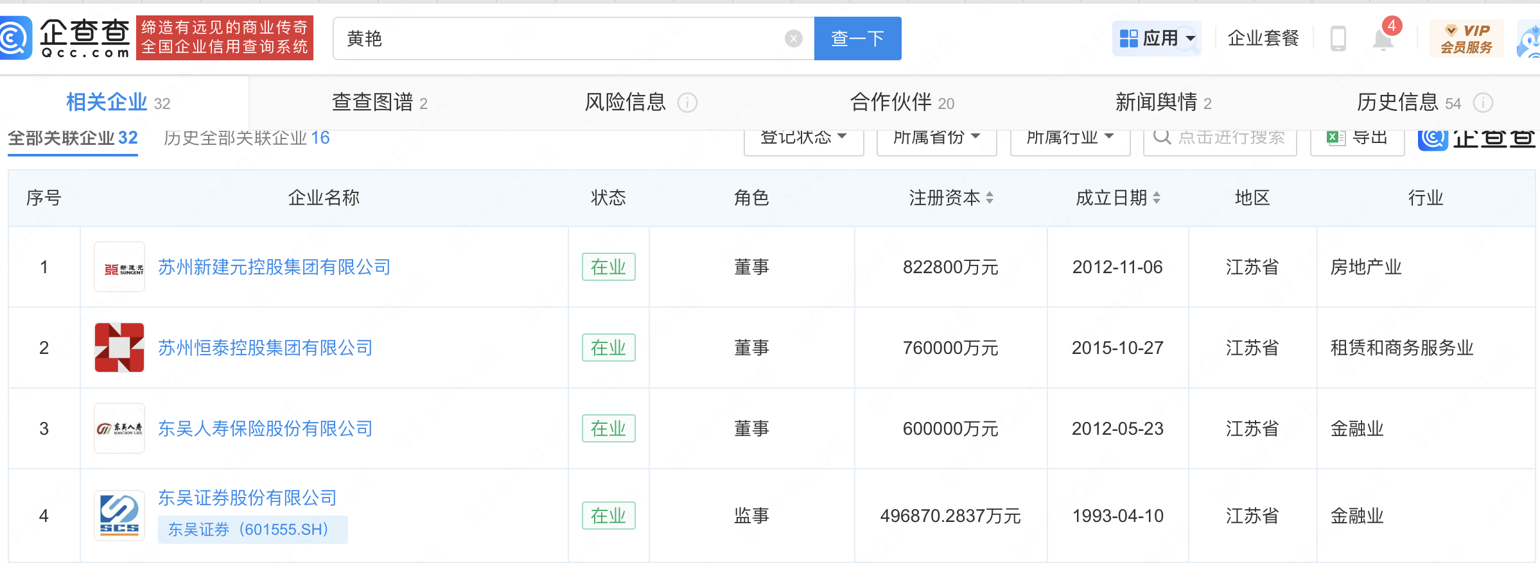Open 东吴证券 SCS logo thumbnail
Screen dimensions: 1540x563
(119, 516)
